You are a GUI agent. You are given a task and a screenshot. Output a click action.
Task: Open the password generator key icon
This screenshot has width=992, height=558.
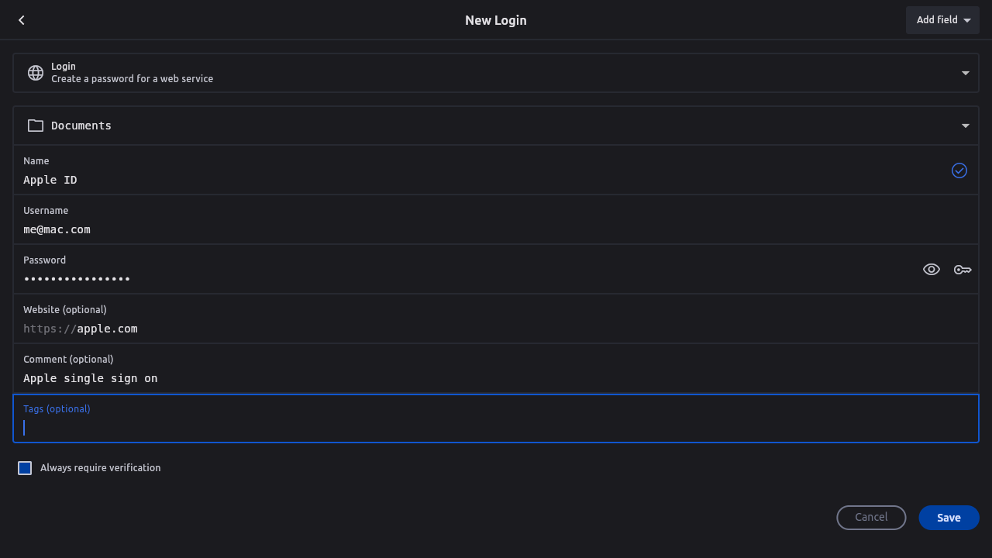click(963, 270)
